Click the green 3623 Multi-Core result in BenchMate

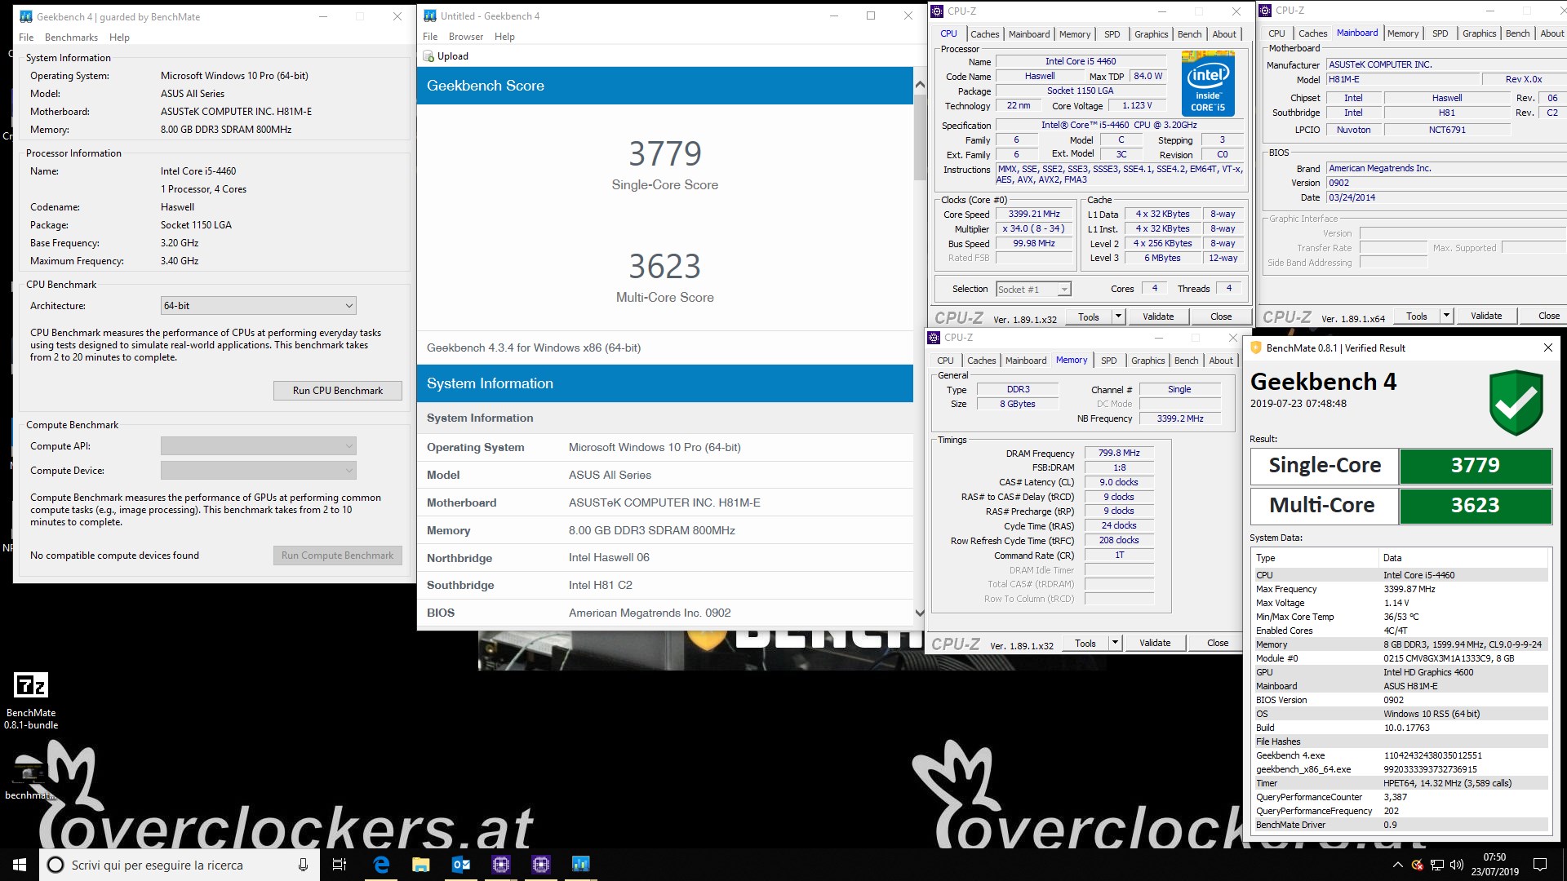1475,505
